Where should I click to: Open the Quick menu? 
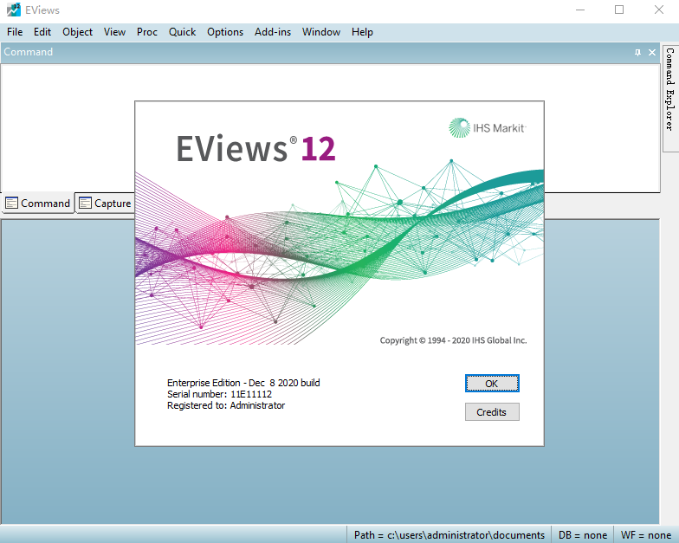click(182, 32)
